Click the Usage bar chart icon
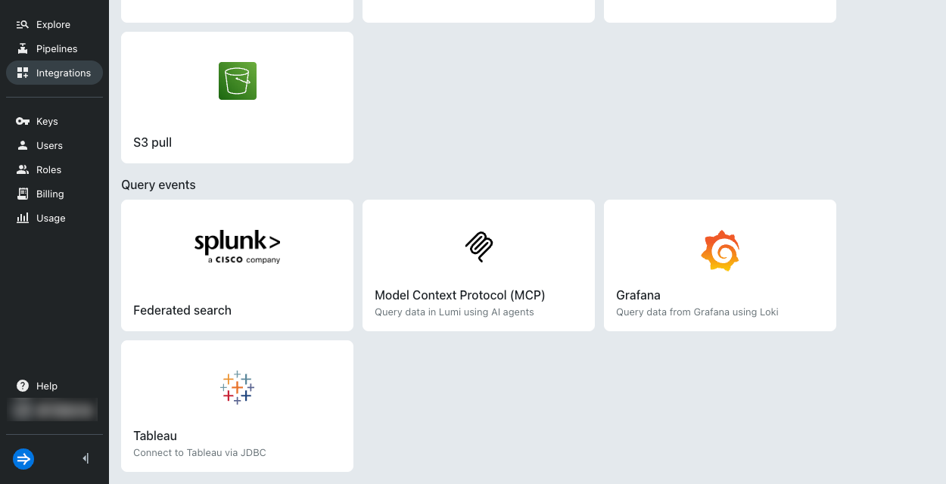This screenshot has width=946, height=484. [x=23, y=219]
